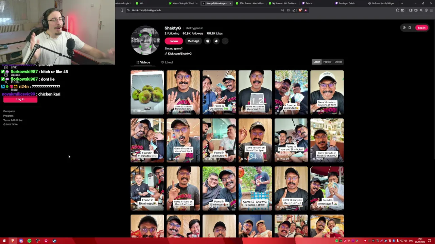The width and height of the screenshot is (435, 244).
Task: Share the profile with the arrow icon
Action: [x=216, y=41]
